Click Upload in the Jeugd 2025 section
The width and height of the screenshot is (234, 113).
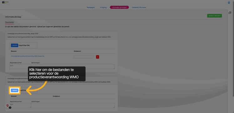point(14,45)
